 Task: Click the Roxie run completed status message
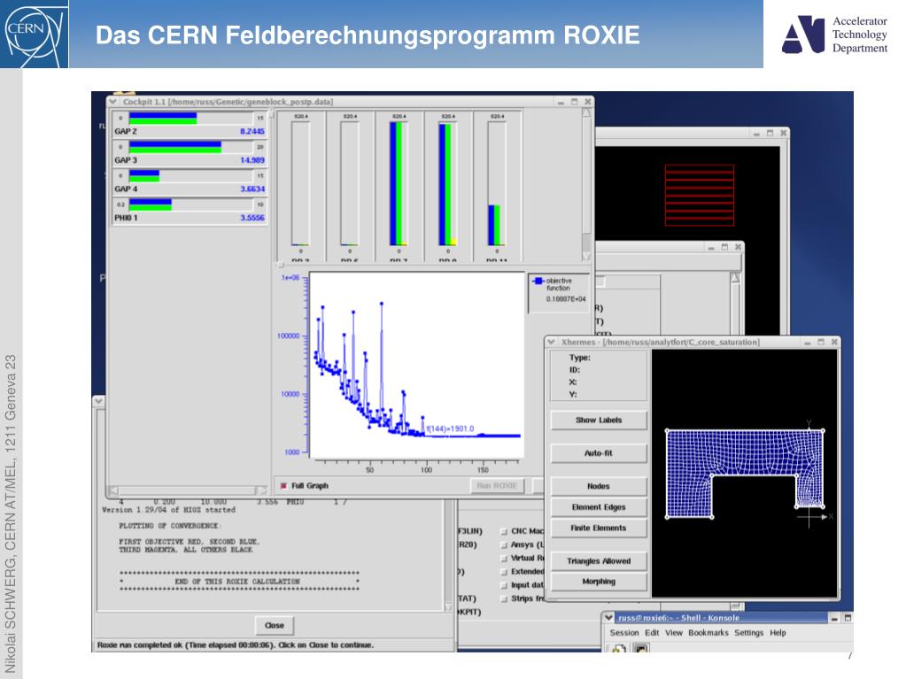tap(236, 645)
